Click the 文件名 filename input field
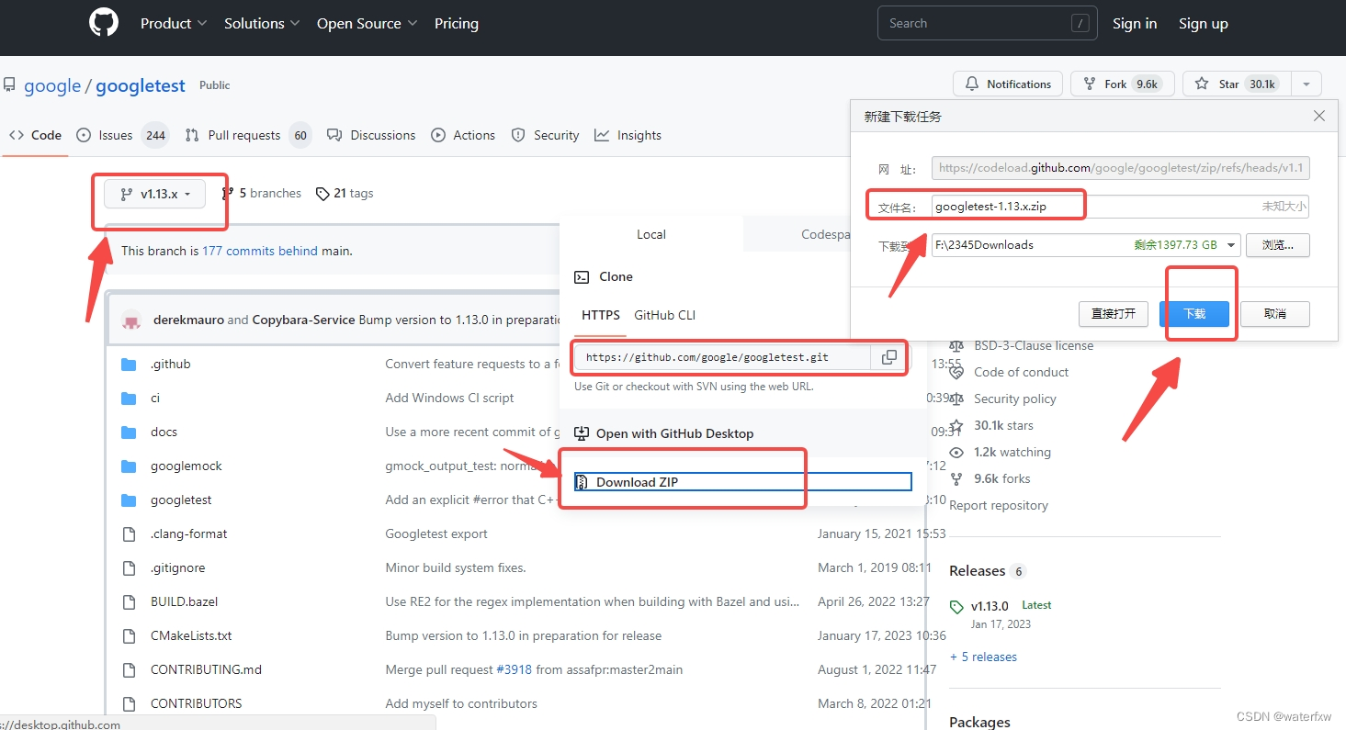1346x730 pixels. [1120, 207]
